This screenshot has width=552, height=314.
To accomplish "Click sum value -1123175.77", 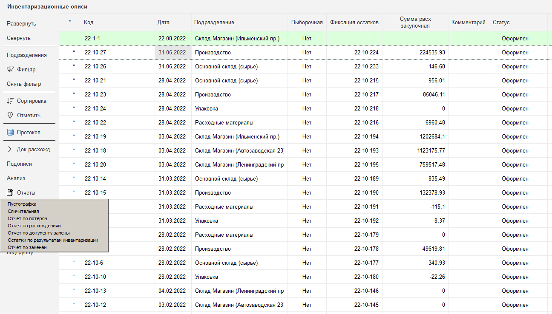I will 430,151.
